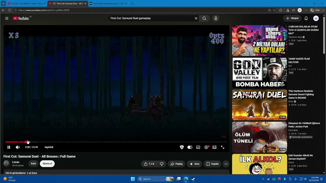
Task: Open Task View on the taskbar
Action: (179, 179)
